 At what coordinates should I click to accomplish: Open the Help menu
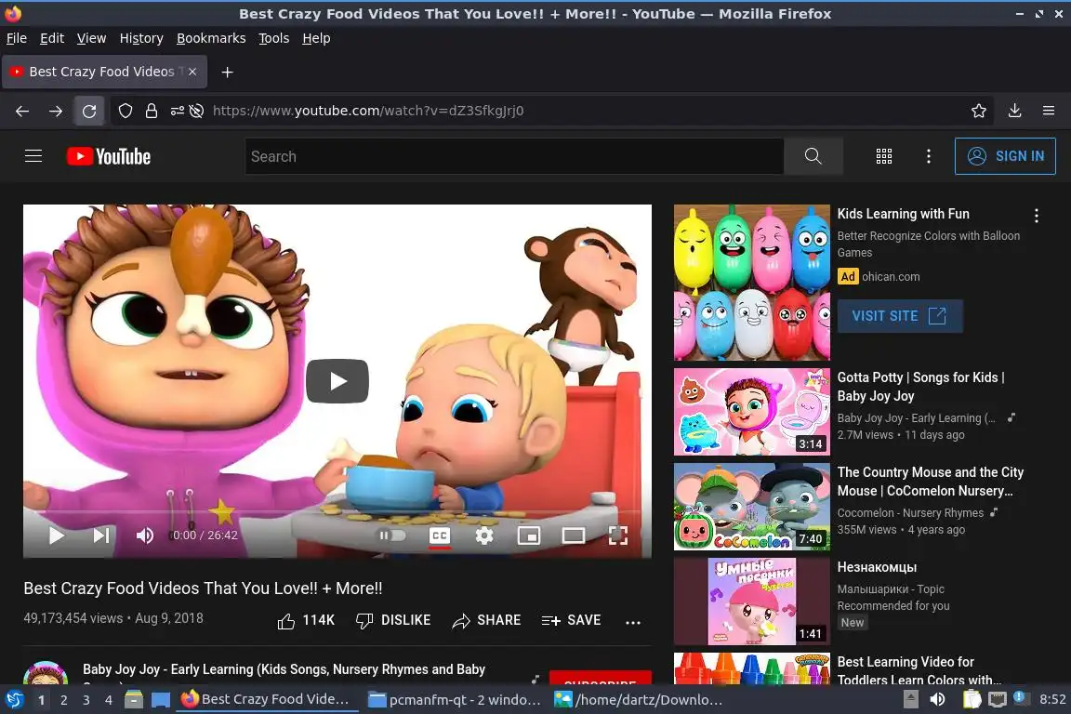click(x=316, y=38)
